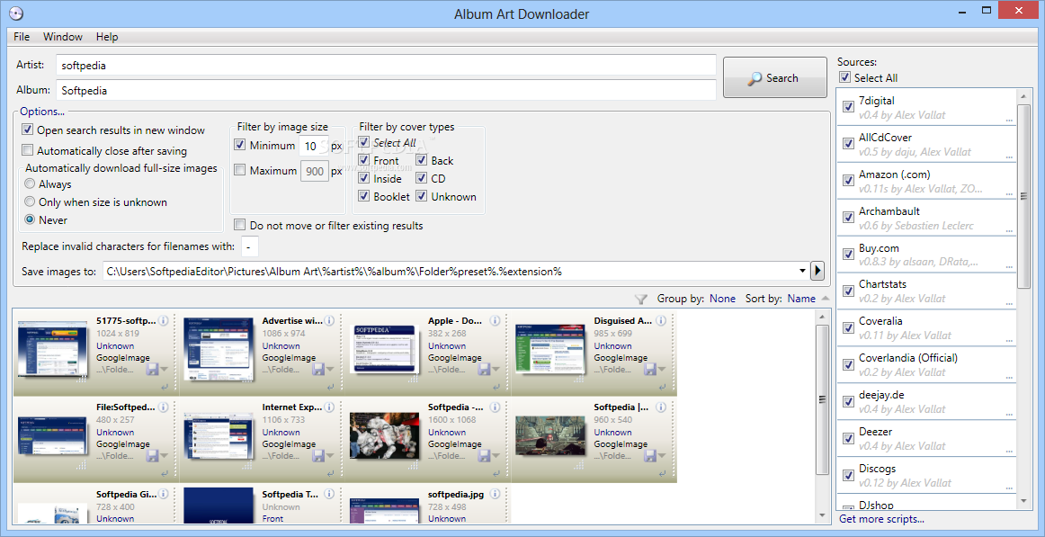View info for the File:Softped result
The width and height of the screenshot is (1045, 537).
164,407
